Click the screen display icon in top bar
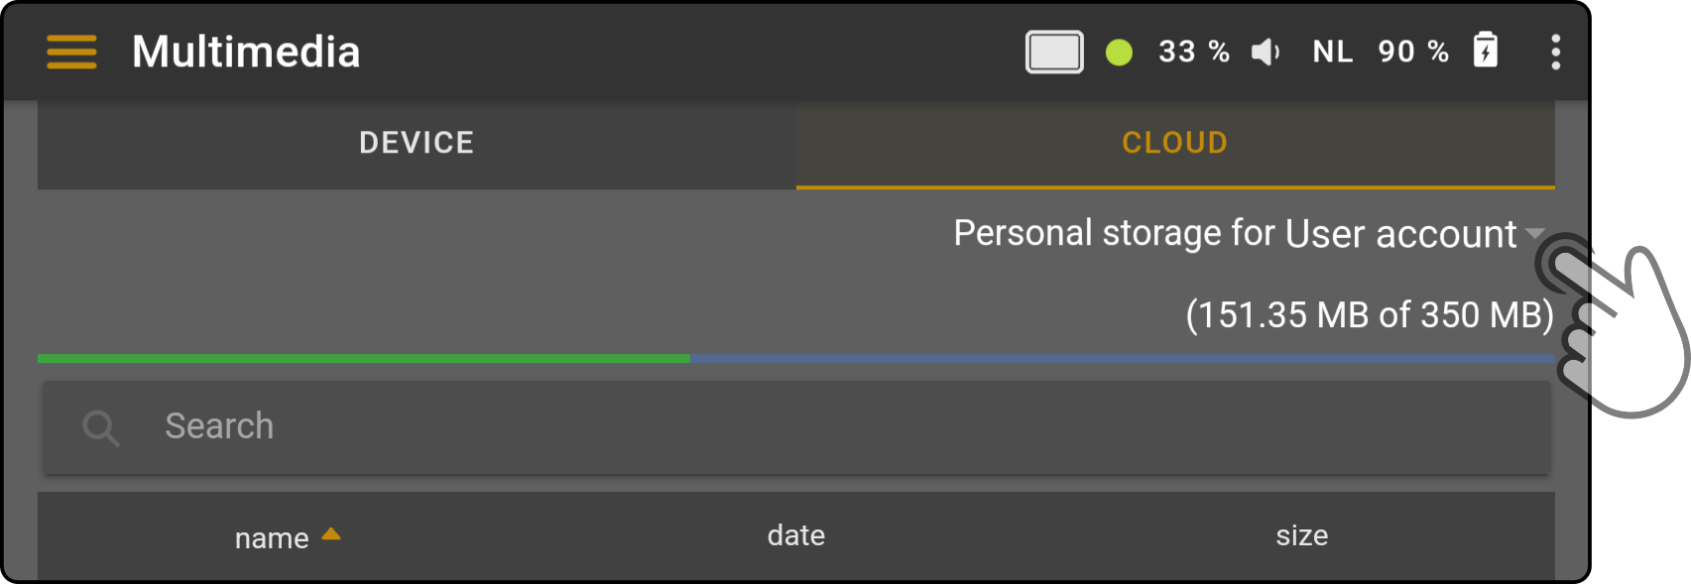Screen dimensions: 1691x584 (x=1054, y=52)
